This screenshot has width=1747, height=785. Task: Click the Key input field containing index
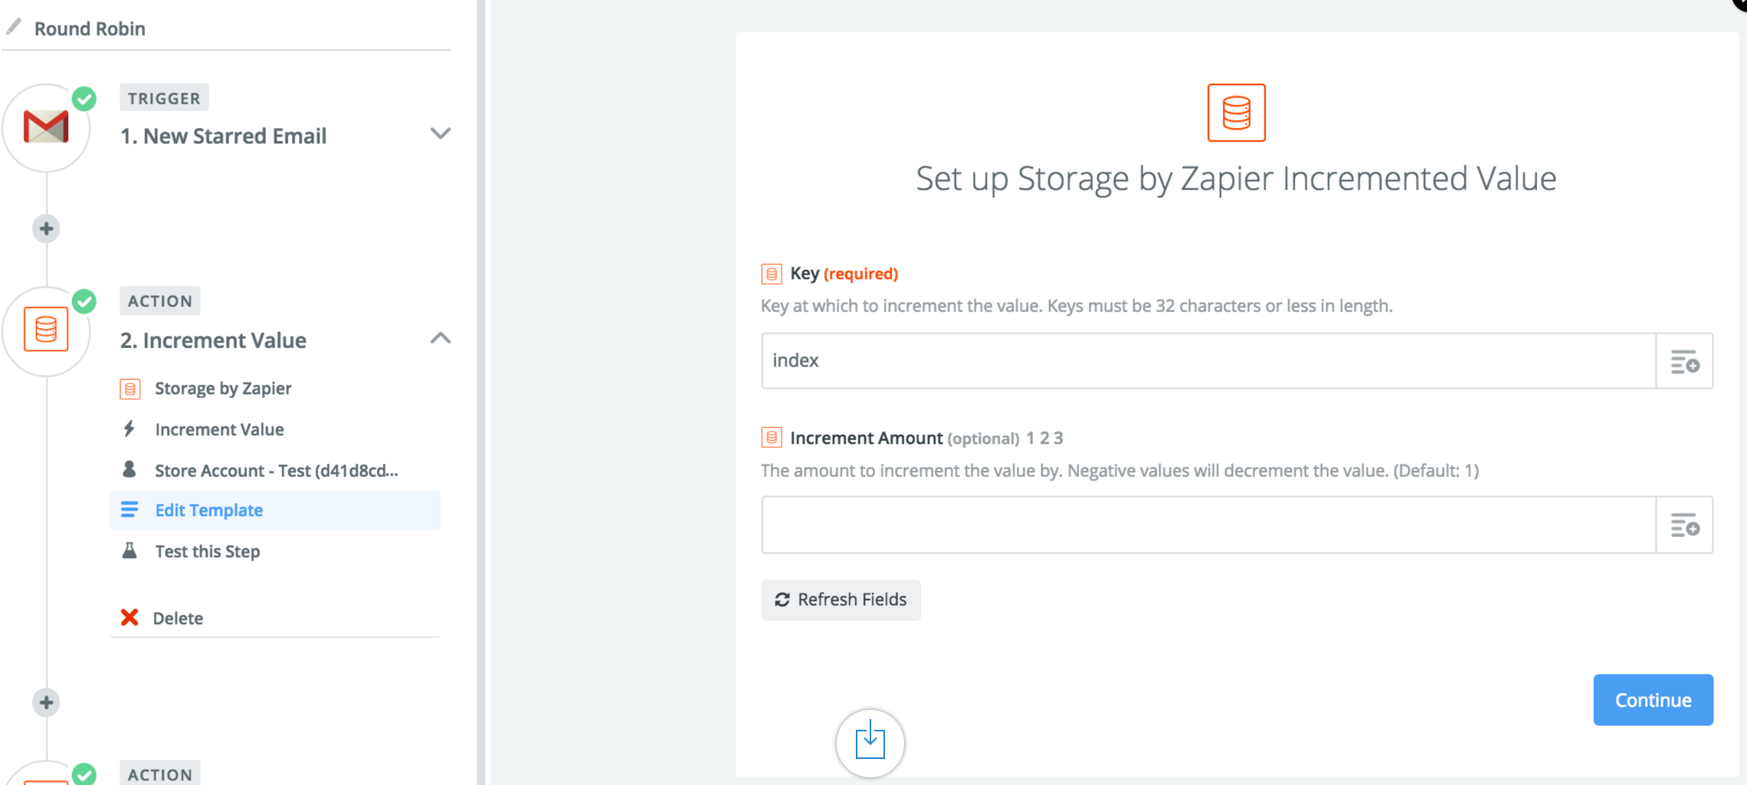coord(1209,361)
